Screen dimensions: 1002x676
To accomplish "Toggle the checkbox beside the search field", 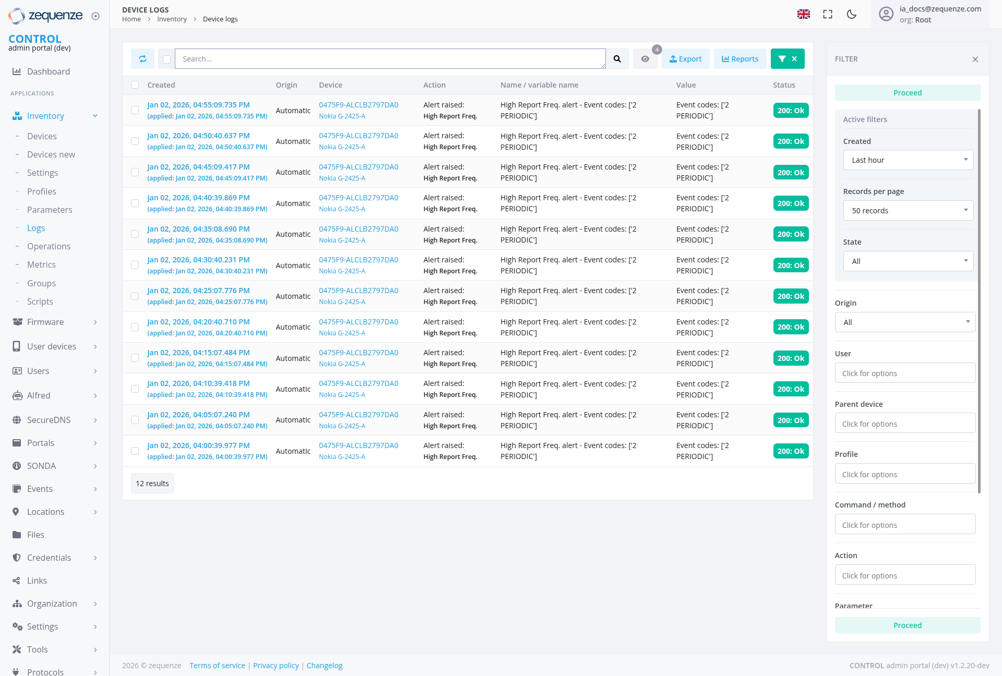I will 166,59.
